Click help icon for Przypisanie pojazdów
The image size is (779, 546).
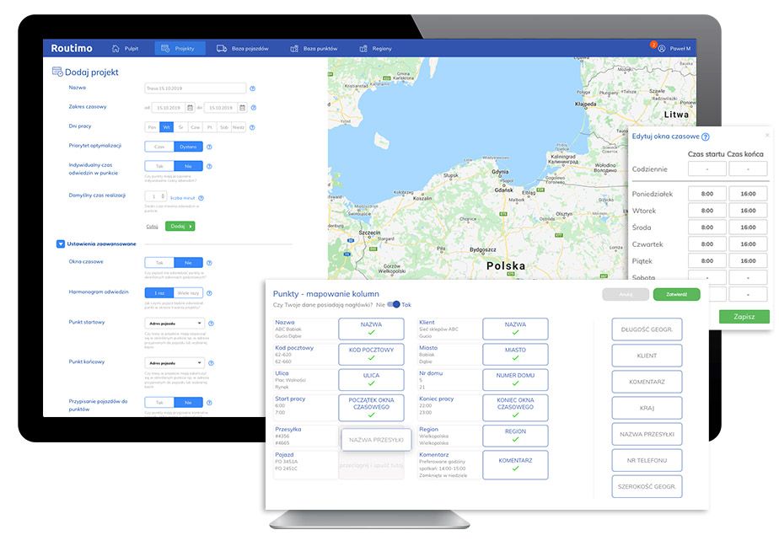pos(209,403)
